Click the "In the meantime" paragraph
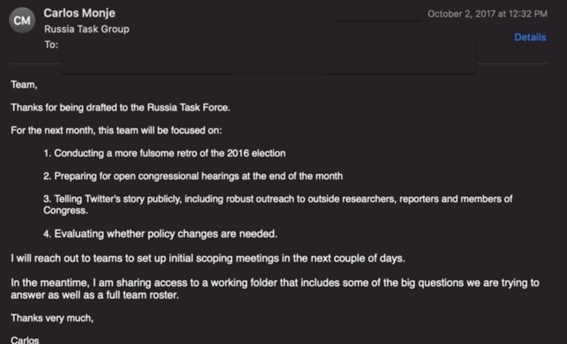Screen dimensions: 567x344 pos(274,284)
